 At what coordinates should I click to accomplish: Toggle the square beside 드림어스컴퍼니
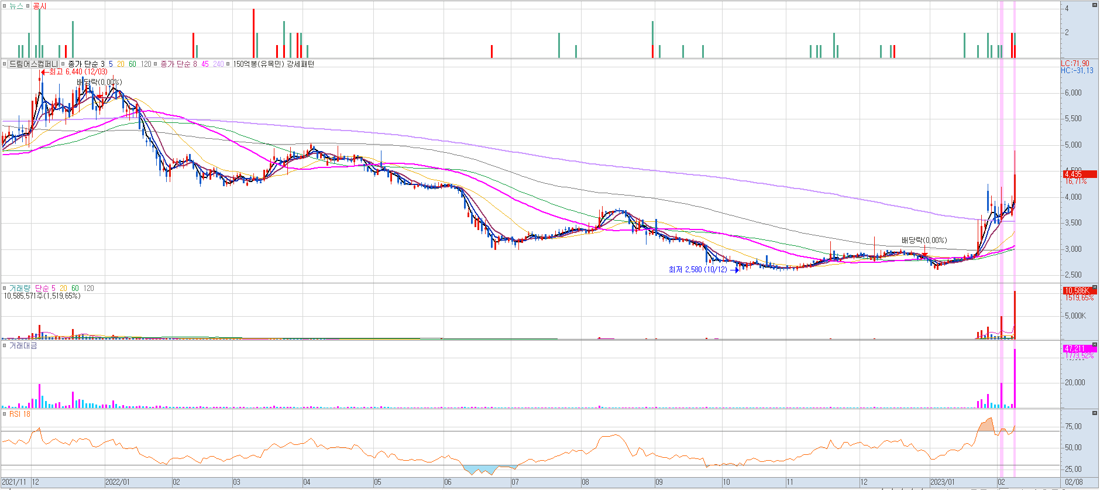[4, 64]
